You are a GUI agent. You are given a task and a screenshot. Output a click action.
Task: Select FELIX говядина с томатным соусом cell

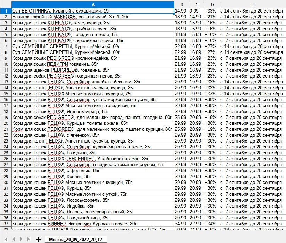[93, 164]
